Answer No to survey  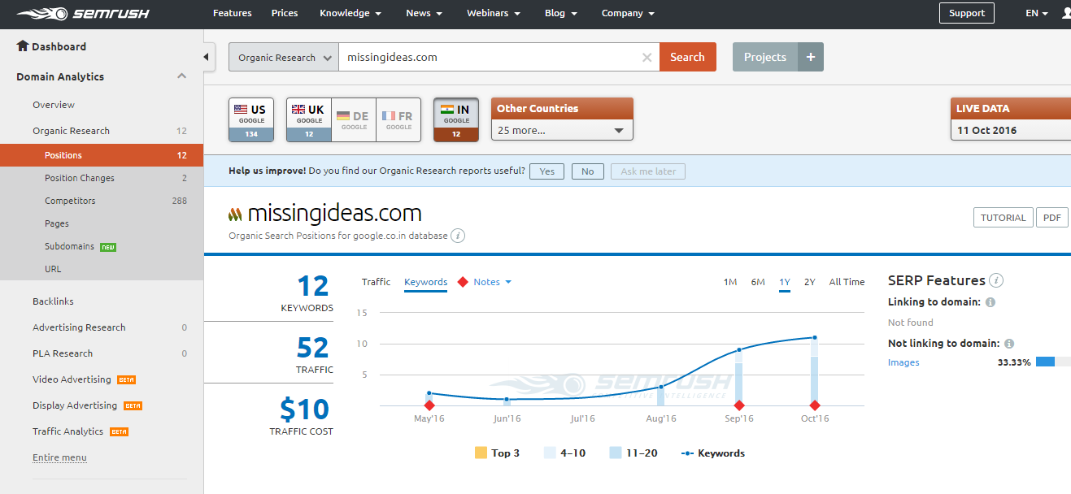(587, 171)
